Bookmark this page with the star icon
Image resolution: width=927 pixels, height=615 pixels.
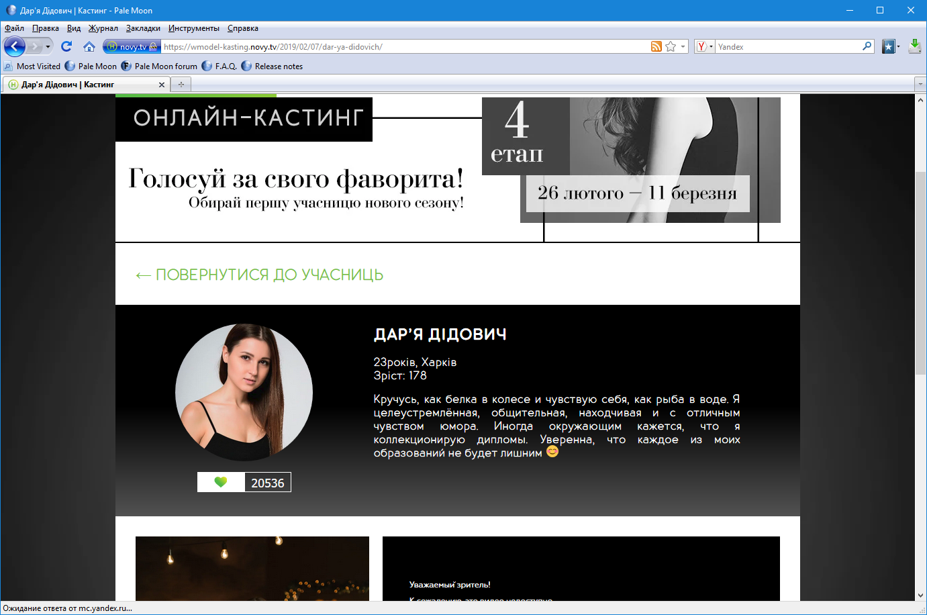671,46
